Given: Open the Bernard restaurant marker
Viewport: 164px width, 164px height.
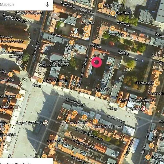Looking at the screenshot, I should tap(148, 157).
